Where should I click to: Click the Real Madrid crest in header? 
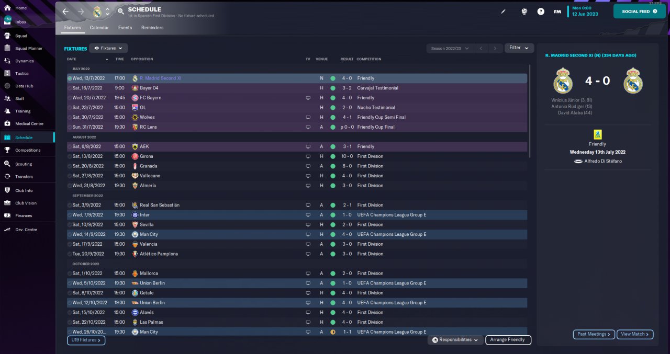(97, 12)
